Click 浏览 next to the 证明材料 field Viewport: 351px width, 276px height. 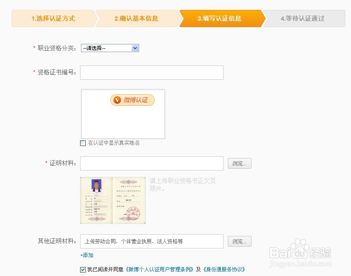click(239, 163)
